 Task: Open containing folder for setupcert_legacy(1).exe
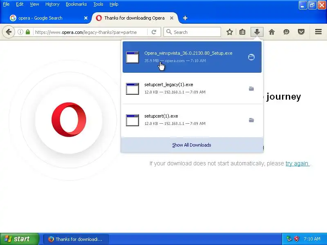click(x=251, y=89)
